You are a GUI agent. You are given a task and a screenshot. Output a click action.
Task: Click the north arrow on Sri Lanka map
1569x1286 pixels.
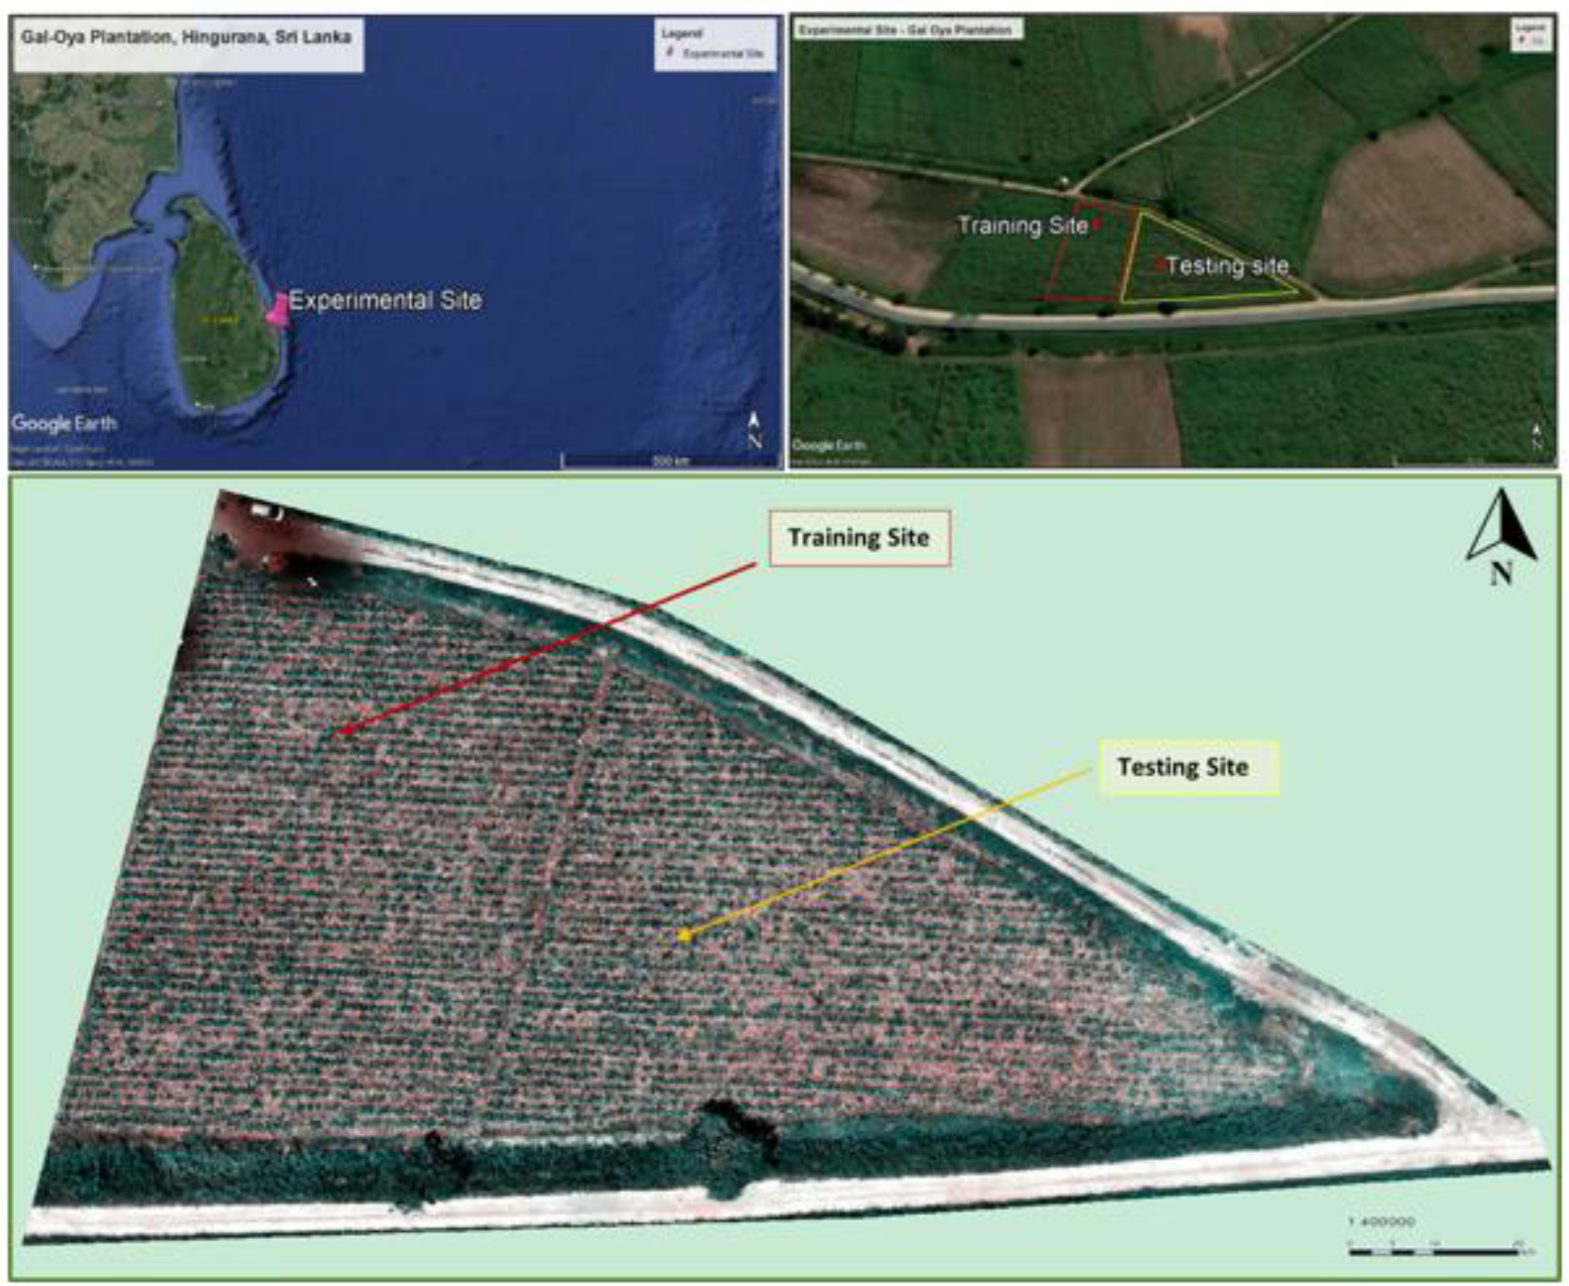pyautogui.click(x=754, y=430)
